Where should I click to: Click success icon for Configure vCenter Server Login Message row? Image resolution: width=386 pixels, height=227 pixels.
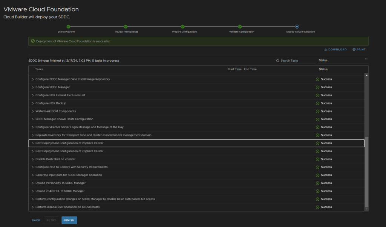click(x=317, y=127)
